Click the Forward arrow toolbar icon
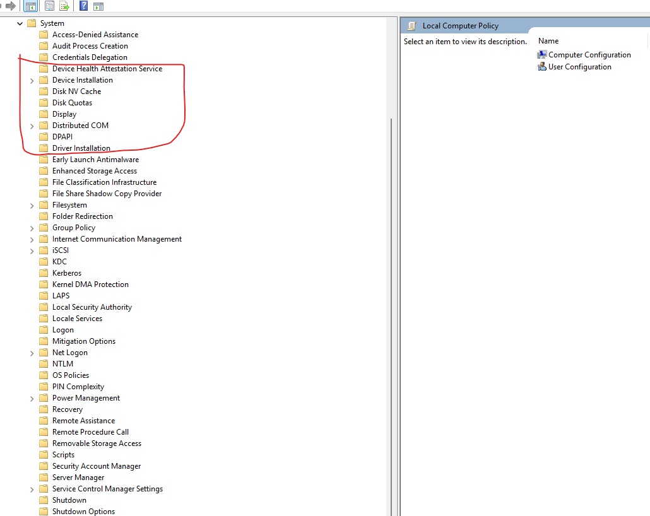Screen dimensions: 650x516 [11, 6]
